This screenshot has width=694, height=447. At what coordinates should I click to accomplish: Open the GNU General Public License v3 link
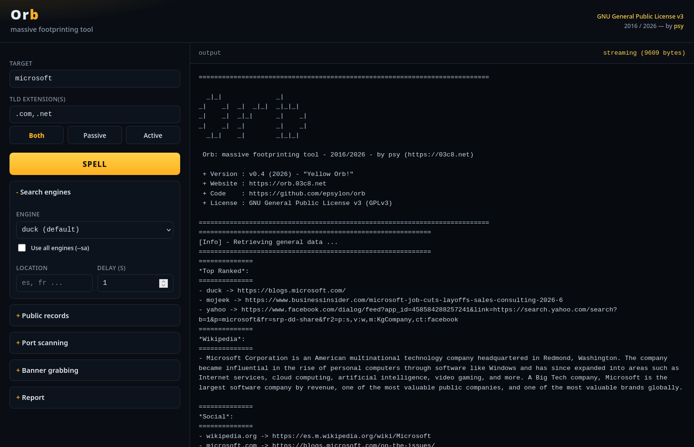640,16
